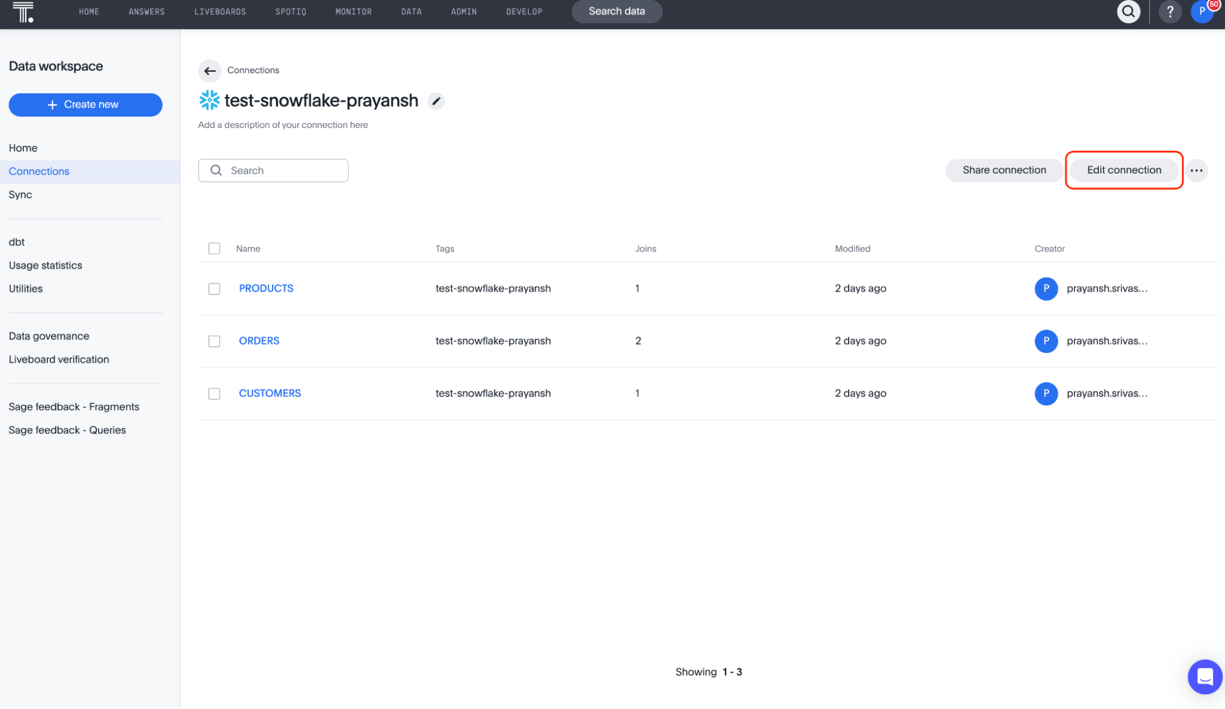
Task: Click the pencil icon to rename connection
Action: [x=436, y=101]
